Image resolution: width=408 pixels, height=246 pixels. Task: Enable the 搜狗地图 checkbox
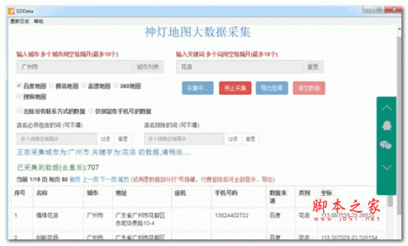click(x=19, y=96)
